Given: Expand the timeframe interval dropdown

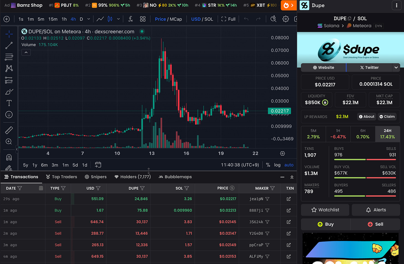Looking at the screenshot, I should pyautogui.click(x=89, y=19).
